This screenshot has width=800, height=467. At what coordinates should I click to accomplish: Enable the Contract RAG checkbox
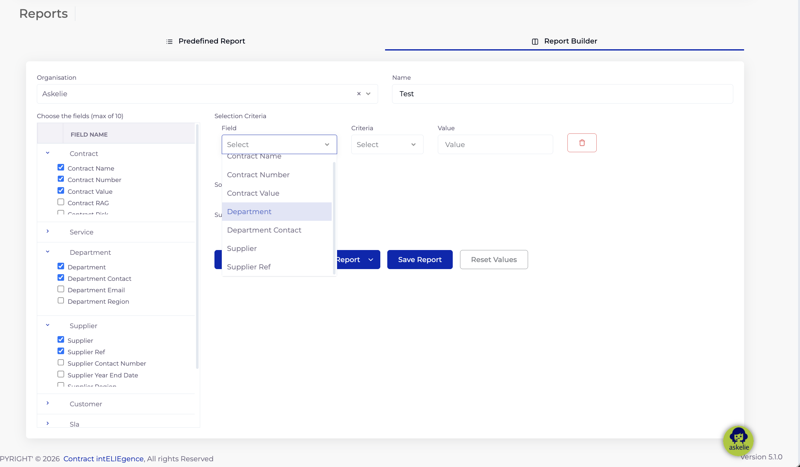[61, 202]
